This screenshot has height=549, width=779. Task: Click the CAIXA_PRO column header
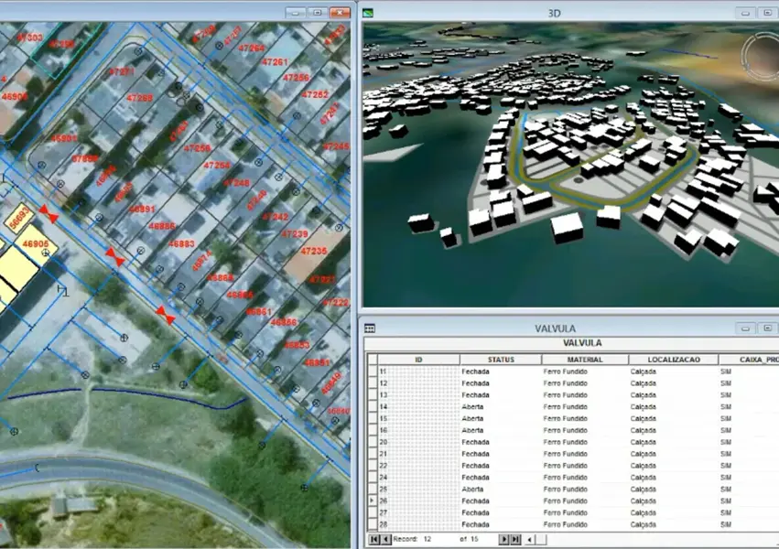[x=749, y=360]
